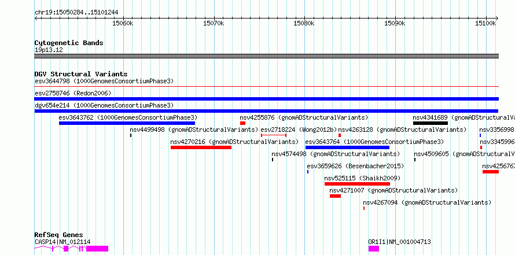Open nsv4574498 variant label

coord(336,154)
